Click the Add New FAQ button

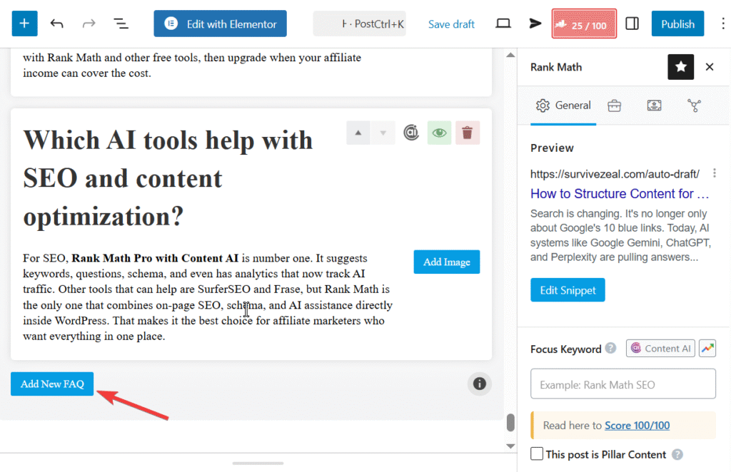click(x=52, y=384)
